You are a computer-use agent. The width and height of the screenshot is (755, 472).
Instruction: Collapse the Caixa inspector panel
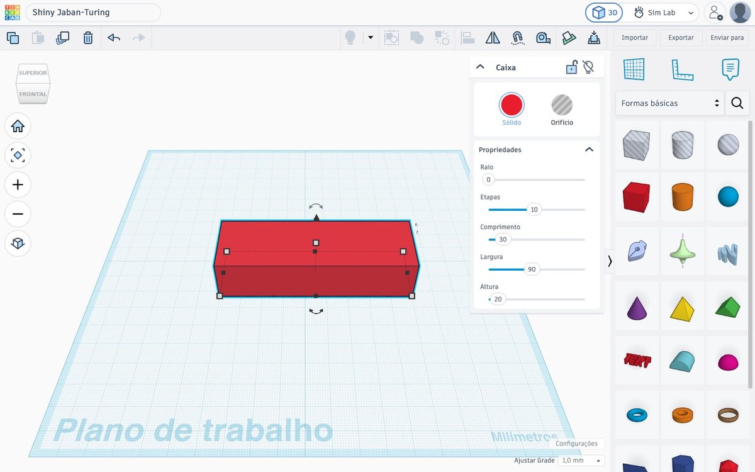click(480, 67)
